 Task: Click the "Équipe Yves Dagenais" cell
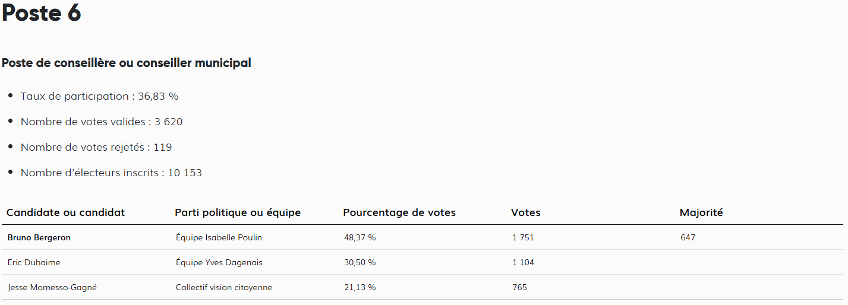click(x=219, y=262)
